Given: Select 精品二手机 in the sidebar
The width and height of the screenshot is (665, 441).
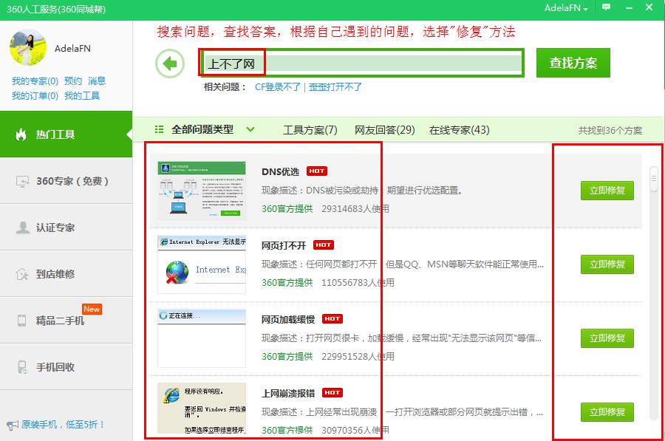Looking at the screenshot, I should (x=66, y=321).
